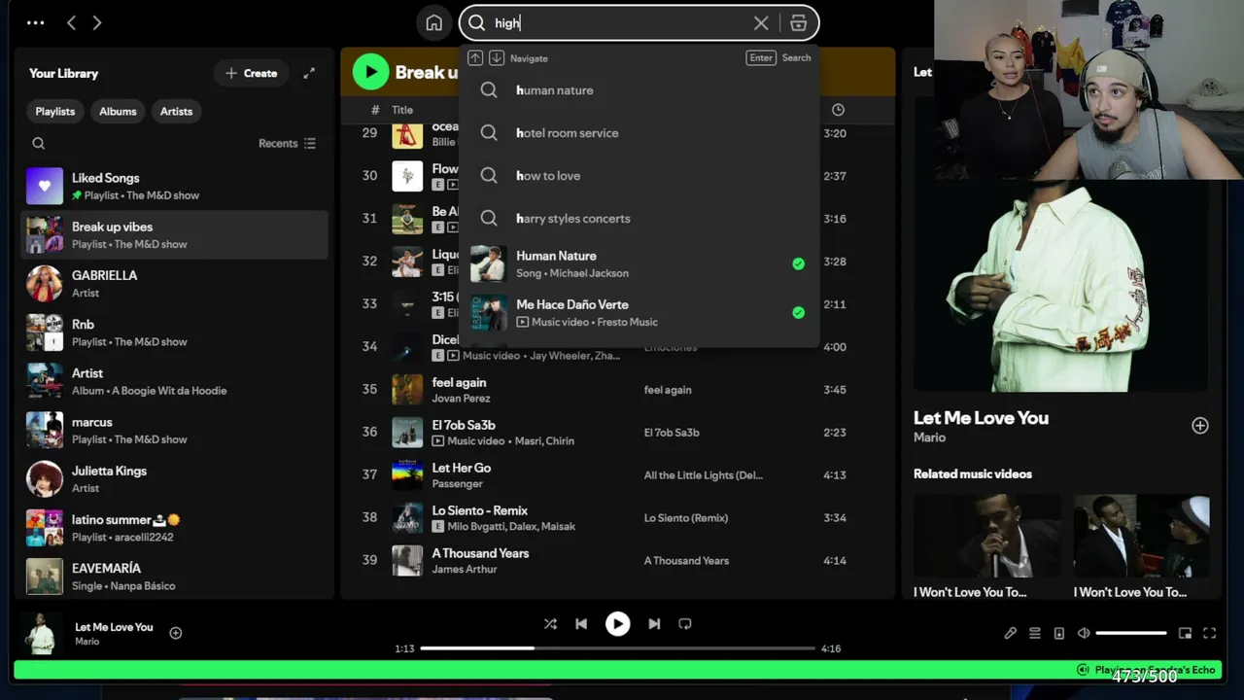Screen dimensions: 1244x700
Task: Open the Create menu in library
Action: (251, 73)
